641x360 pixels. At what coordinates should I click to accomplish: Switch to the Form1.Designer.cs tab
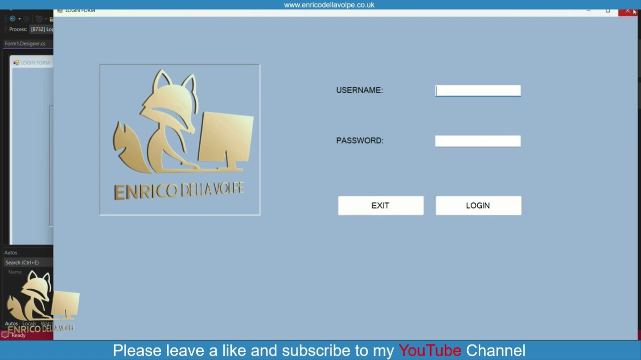25,43
